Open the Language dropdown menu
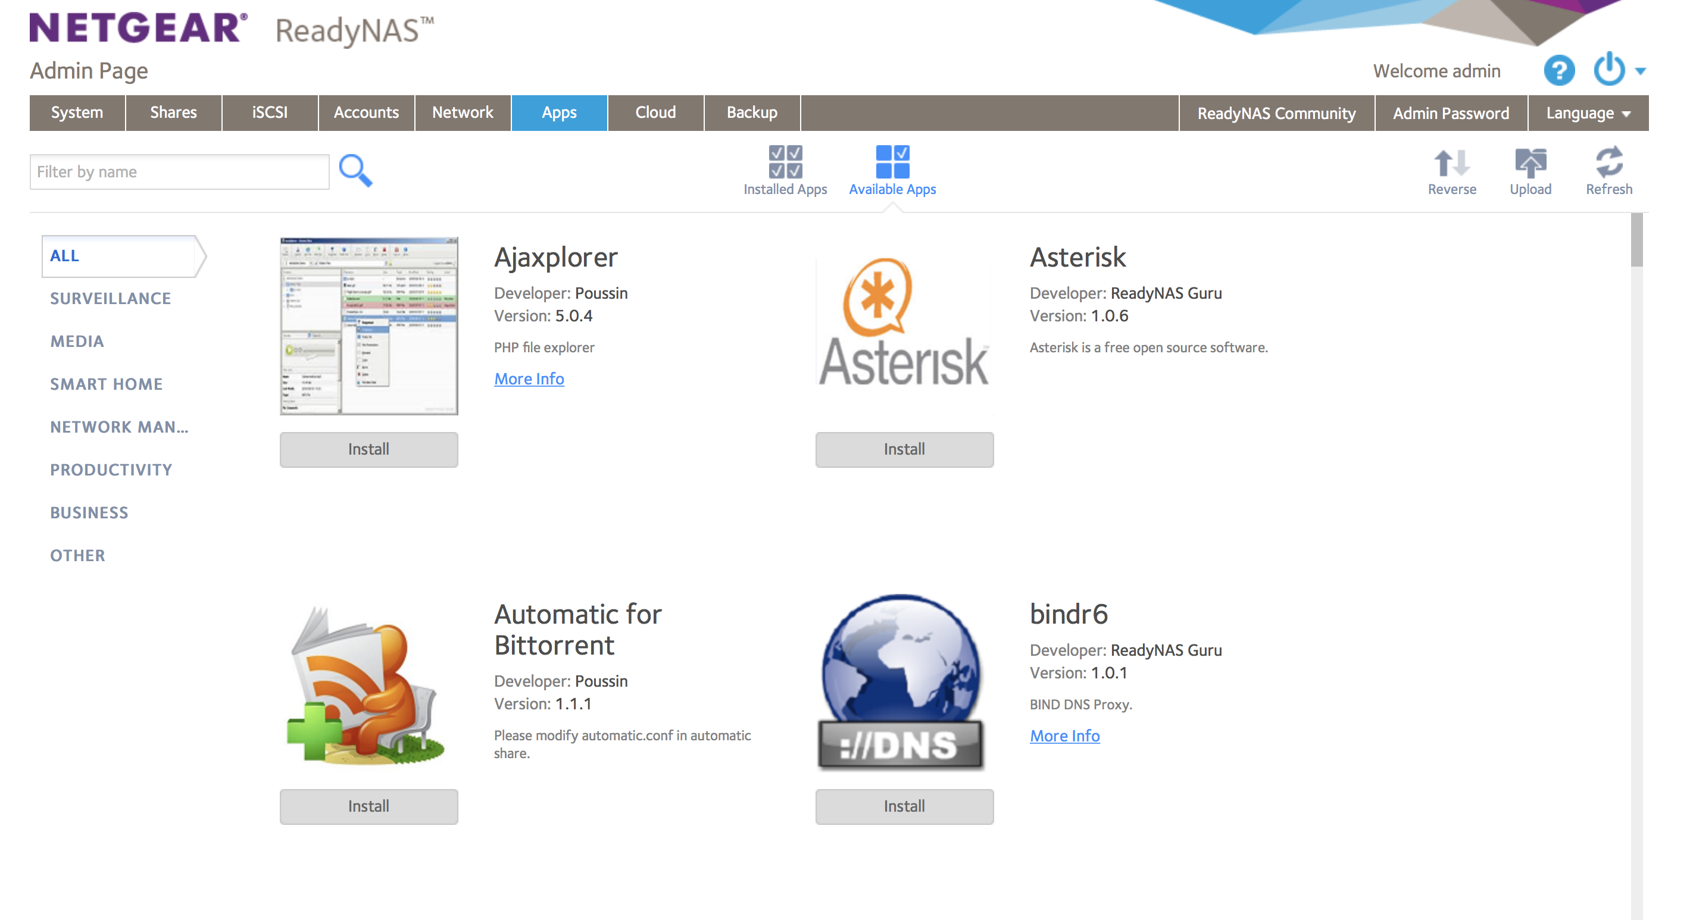 1587,113
